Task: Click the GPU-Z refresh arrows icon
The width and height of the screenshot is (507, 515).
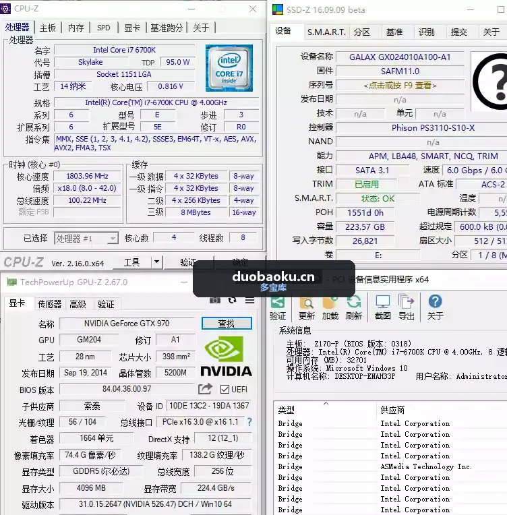Action: click(x=233, y=300)
